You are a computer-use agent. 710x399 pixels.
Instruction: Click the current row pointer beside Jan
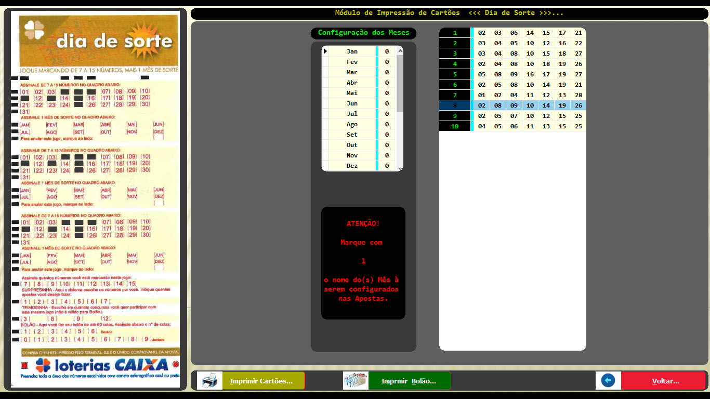pyautogui.click(x=325, y=51)
